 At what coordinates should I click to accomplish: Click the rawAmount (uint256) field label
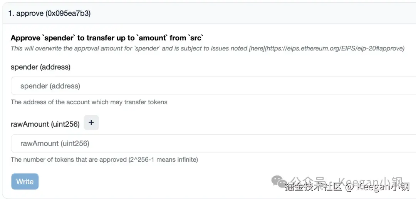point(45,124)
